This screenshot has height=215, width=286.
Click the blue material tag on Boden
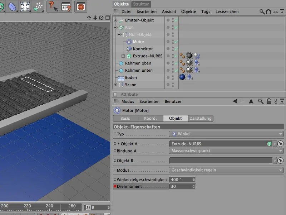click(x=182, y=77)
